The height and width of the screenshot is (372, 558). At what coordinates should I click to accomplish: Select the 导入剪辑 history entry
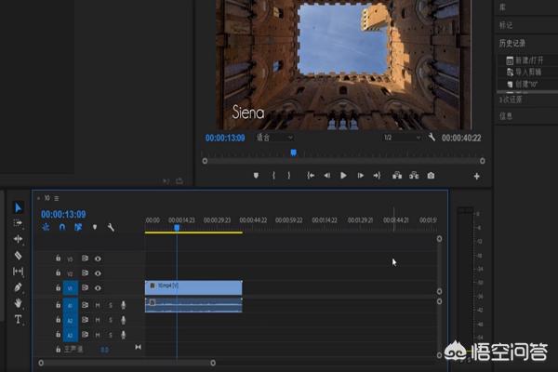point(525,73)
